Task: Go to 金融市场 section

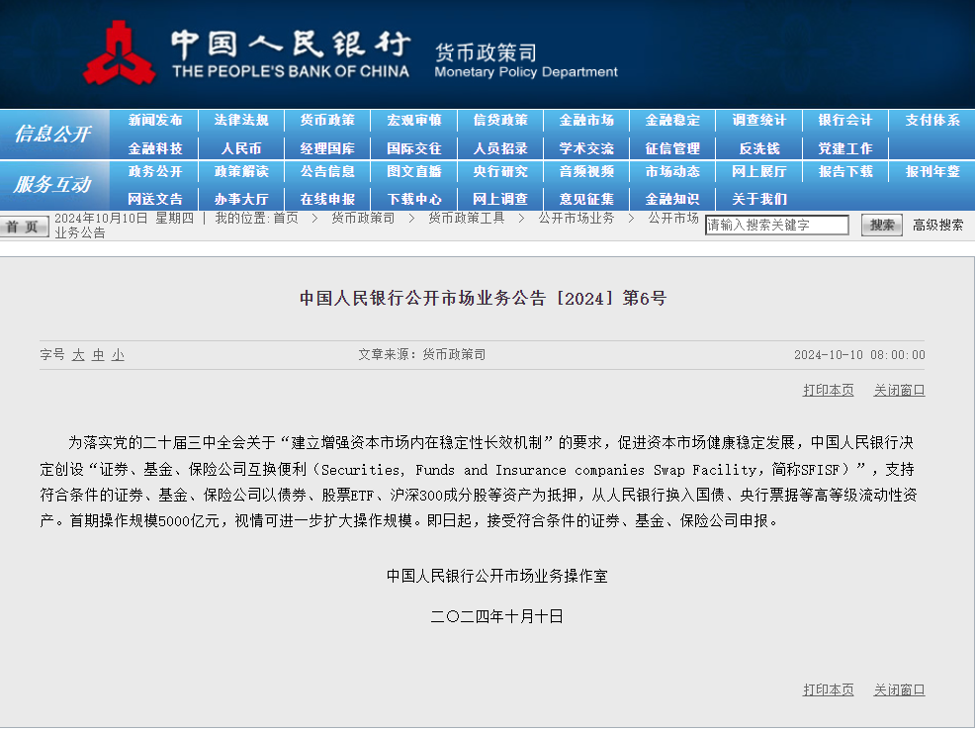Action: coord(586,121)
